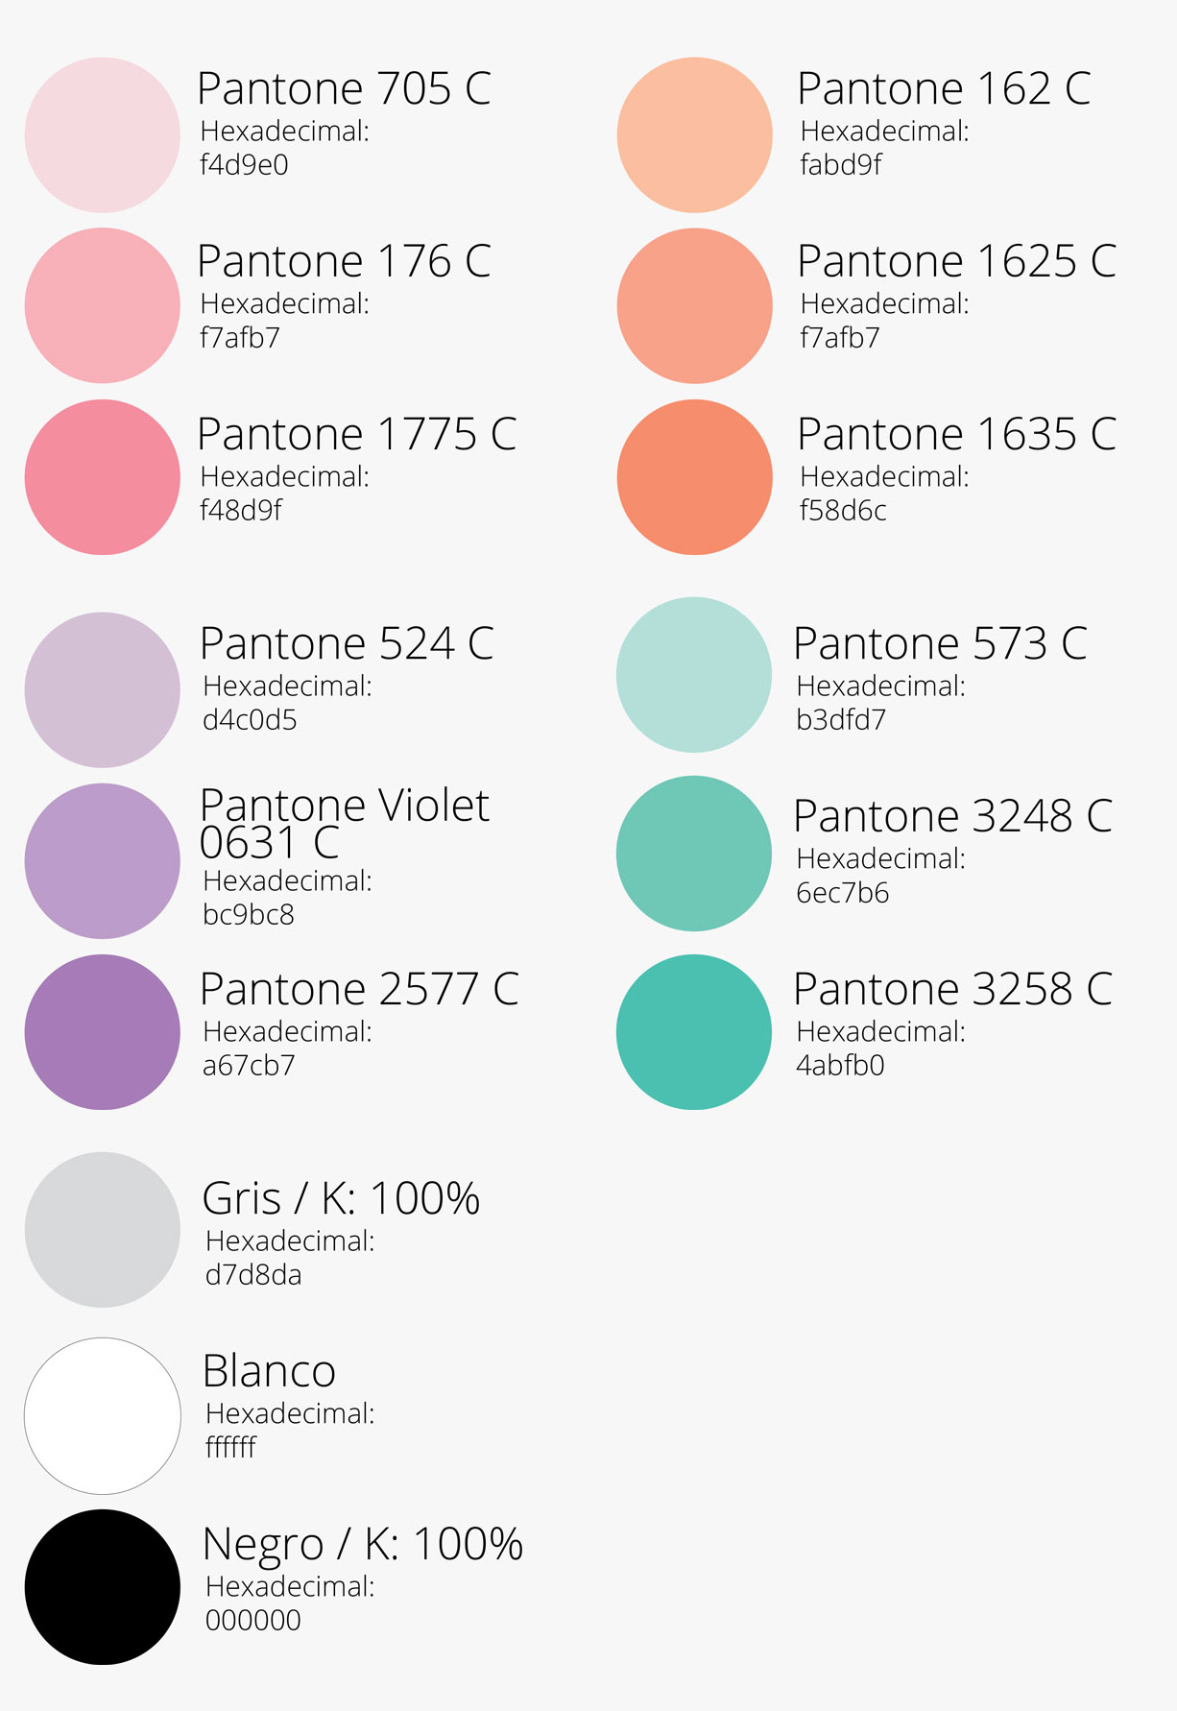The image size is (1177, 1711).
Task: Select the Pantone 3248 C teal swatch
Action: (x=694, y=854)
